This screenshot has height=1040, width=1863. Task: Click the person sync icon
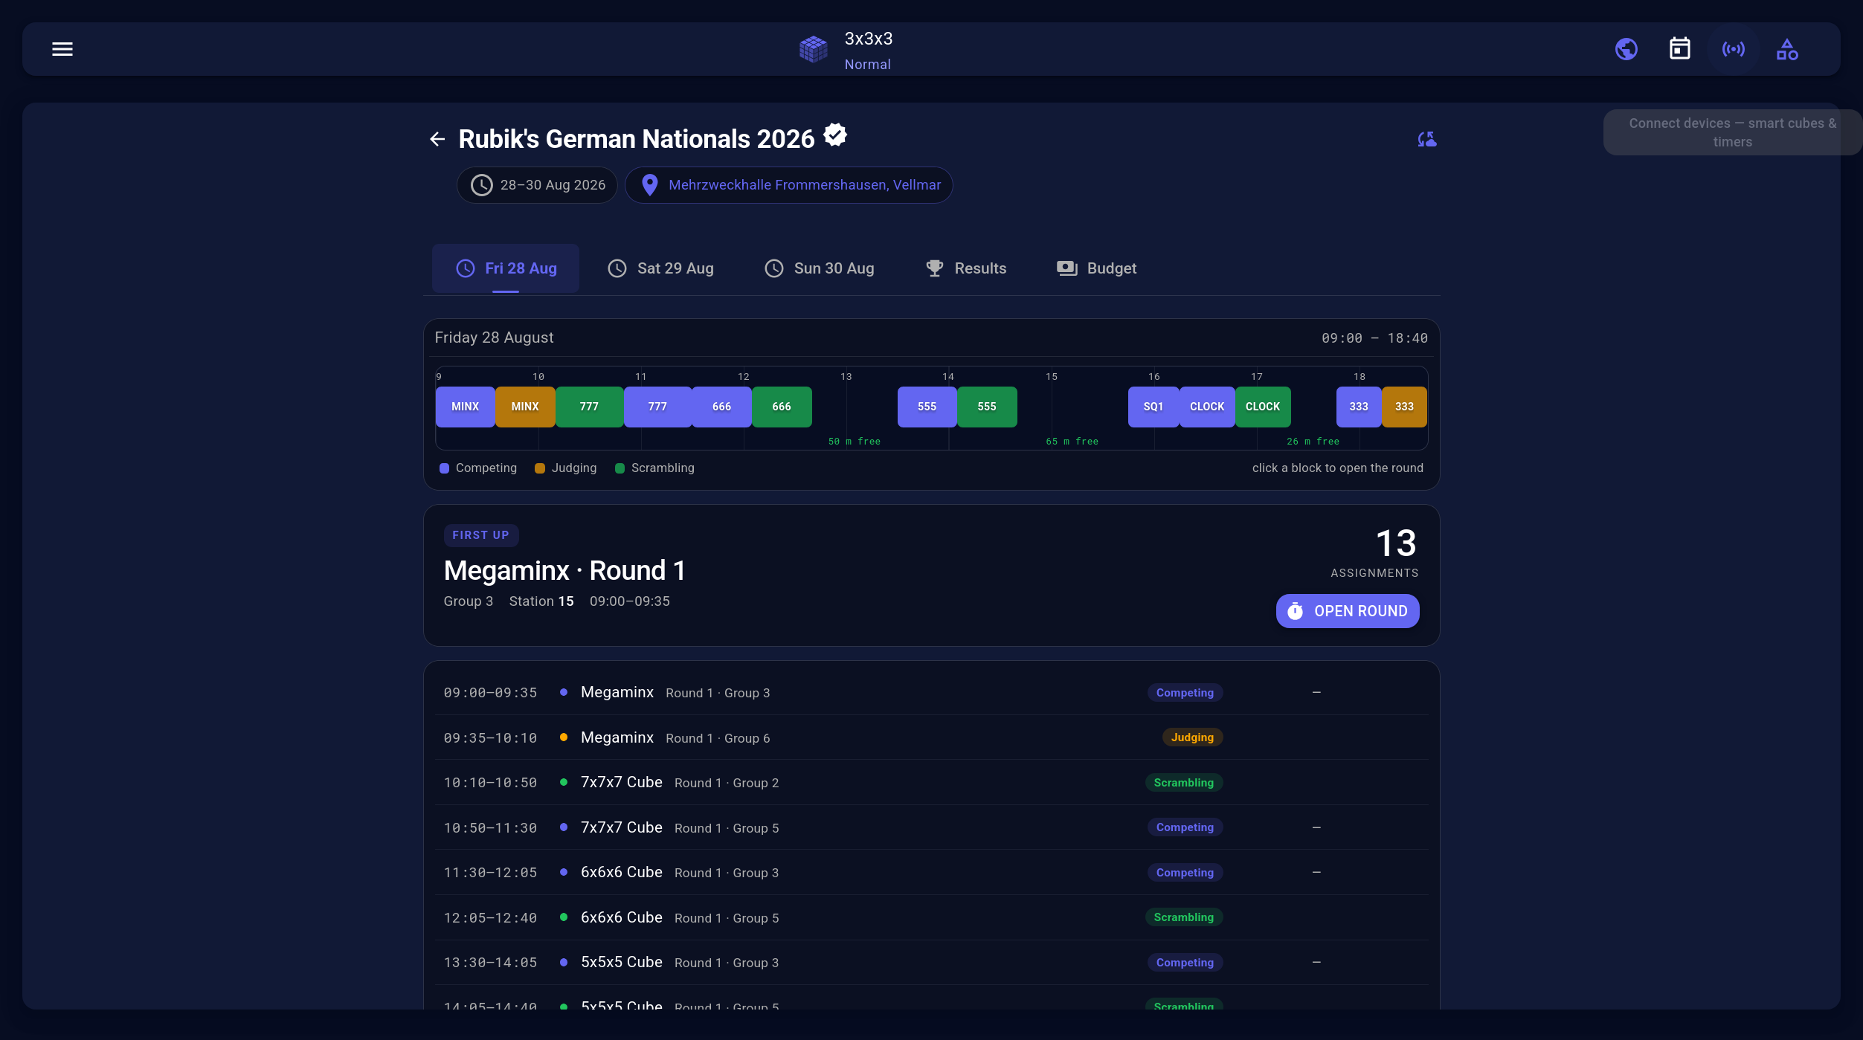pos(1426,139)
